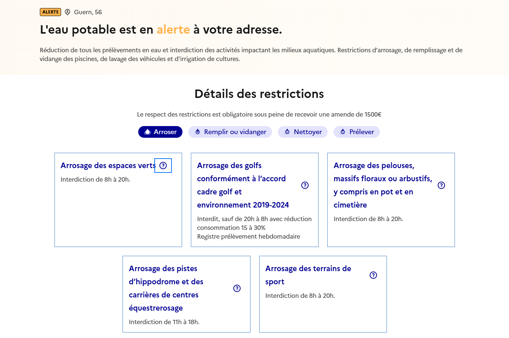Open help icon beside Arrosage des golfs

[x=305, y=185]
